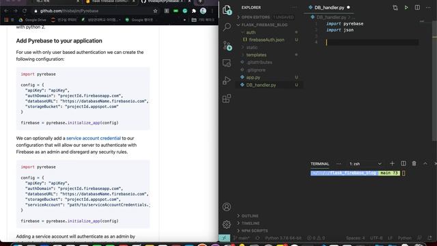
Task: Open Google Drive bookmark
Action: 33,20
